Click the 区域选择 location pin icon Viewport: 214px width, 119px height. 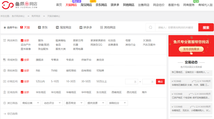[x=5, y=92]
